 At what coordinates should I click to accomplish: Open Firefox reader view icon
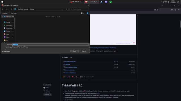click(x=155, y=10)
